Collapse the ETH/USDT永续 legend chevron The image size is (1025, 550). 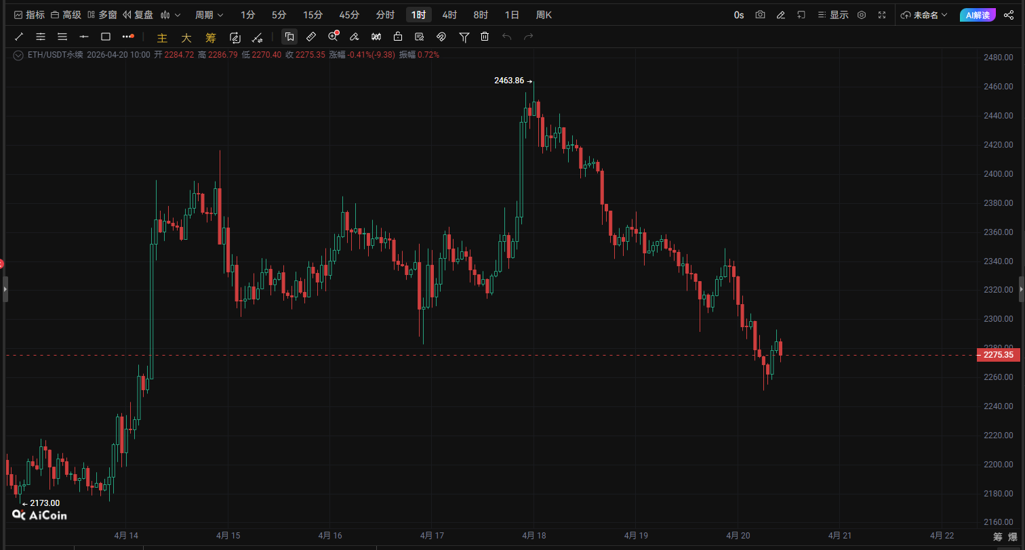(x=18, y=55)
